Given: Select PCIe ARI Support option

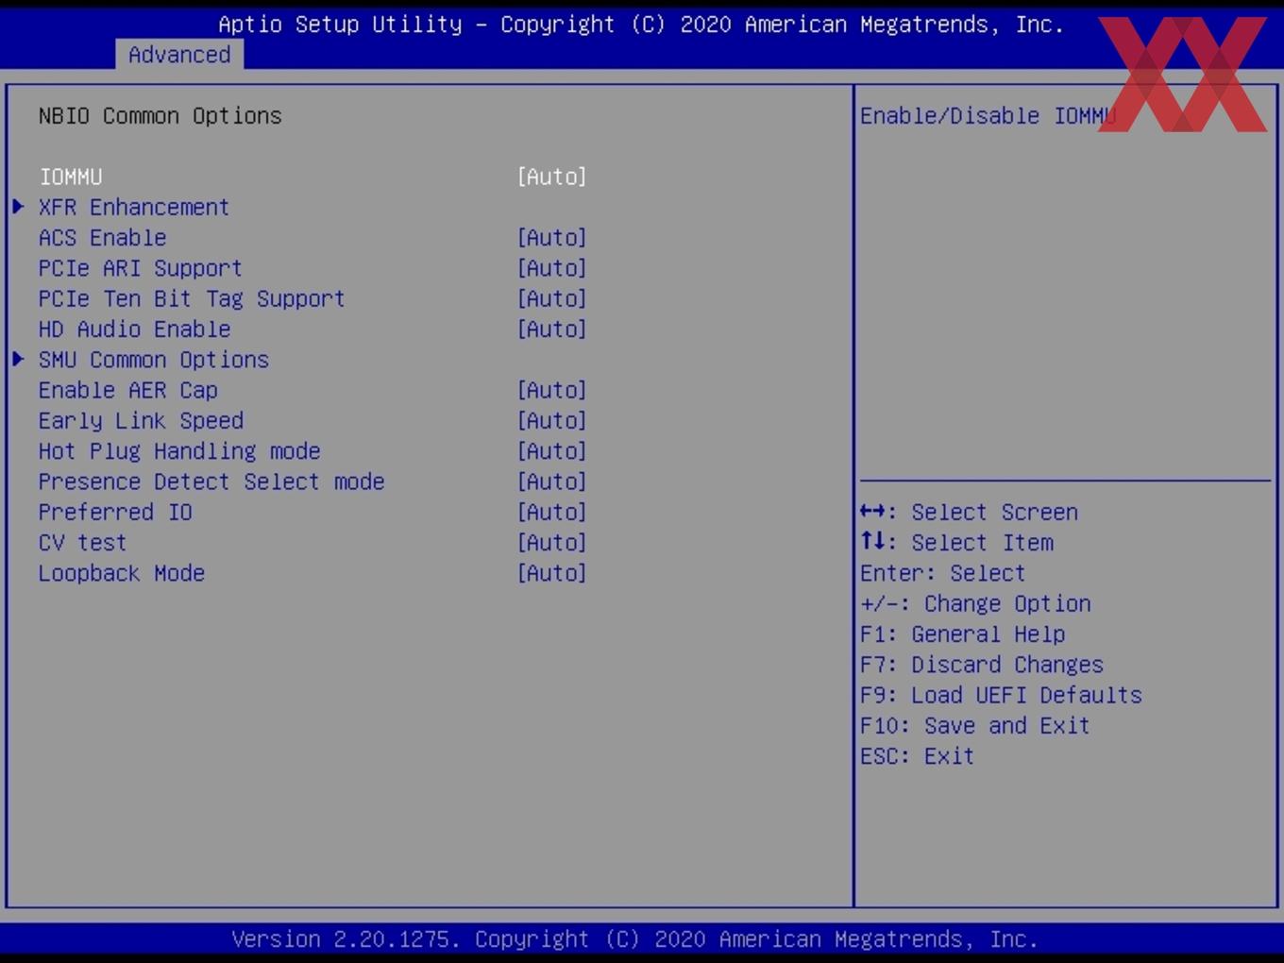Looking at the screenshot, I should [x=141, y=268].
